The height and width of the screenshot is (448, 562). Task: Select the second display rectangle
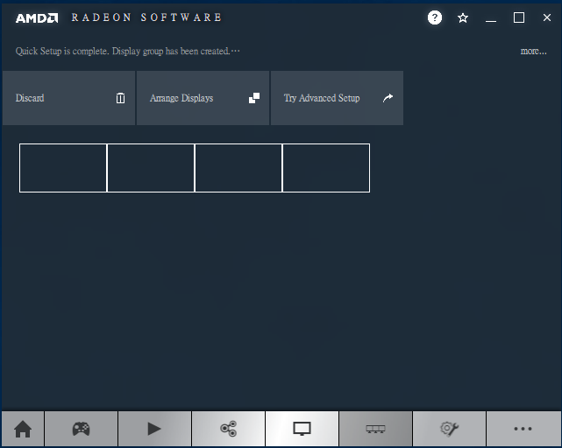pos(151,168)
